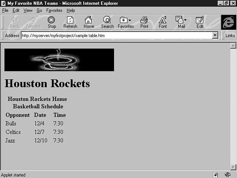The height and width of the screenshot is (178, 237).
Task: Open the View menu
Action: point(28,10)
